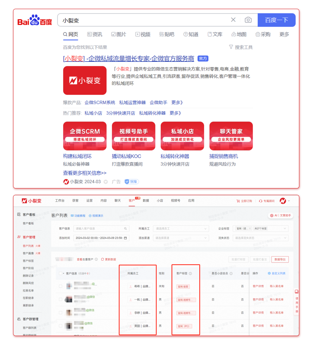The width and height of the screenshot is (312, 344).
Task: Open the 使用手册 side panel icon
Action: click(296, 292)
